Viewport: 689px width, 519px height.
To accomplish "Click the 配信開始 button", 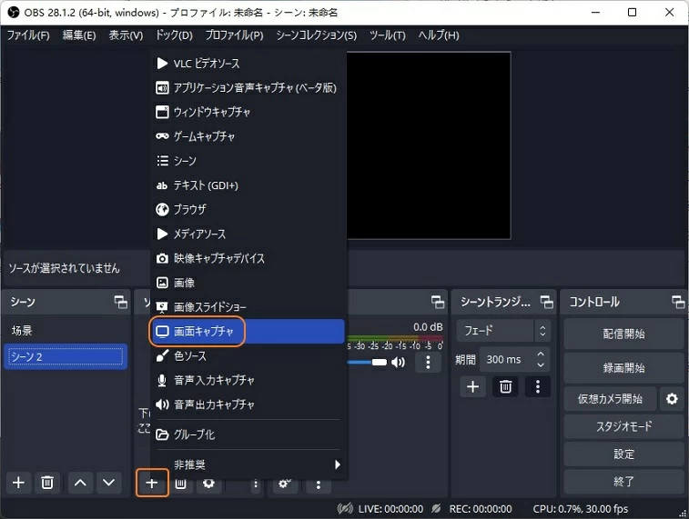I will 624,334.
